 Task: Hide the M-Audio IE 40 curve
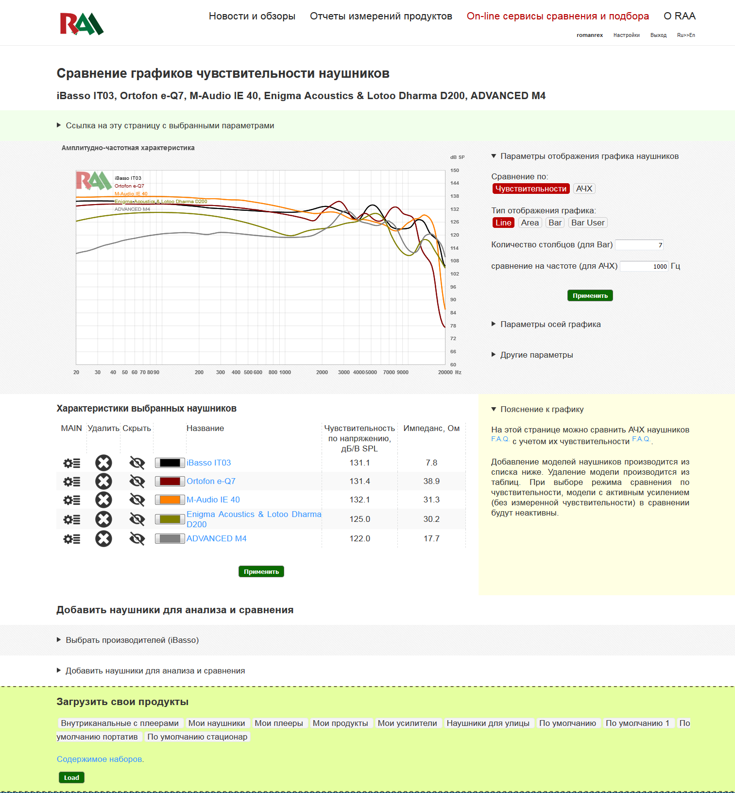click(x=137, y=500)
